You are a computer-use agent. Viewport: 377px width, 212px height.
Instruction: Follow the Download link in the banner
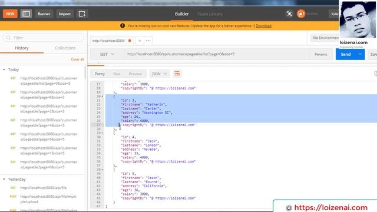pos(263,26)
